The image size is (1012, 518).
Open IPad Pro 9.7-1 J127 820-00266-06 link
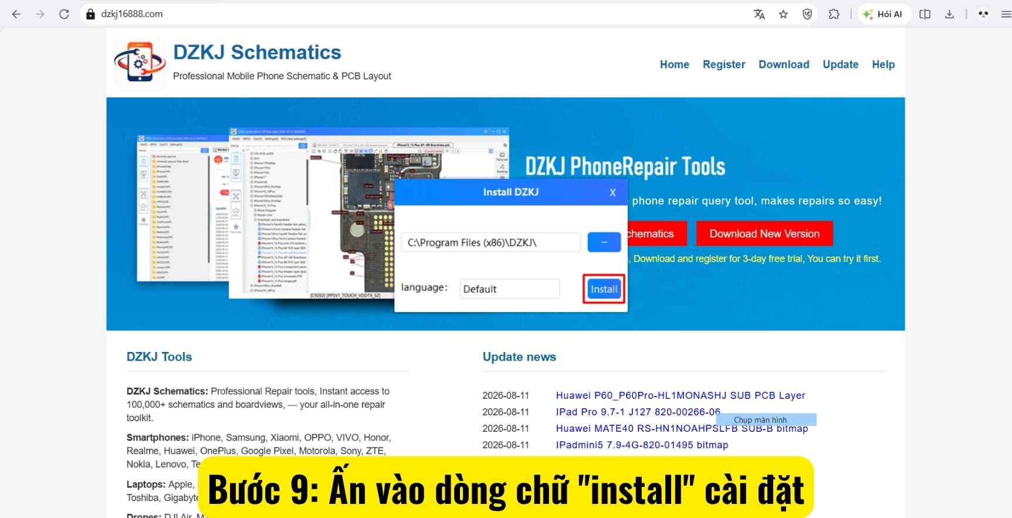(638, 412)
